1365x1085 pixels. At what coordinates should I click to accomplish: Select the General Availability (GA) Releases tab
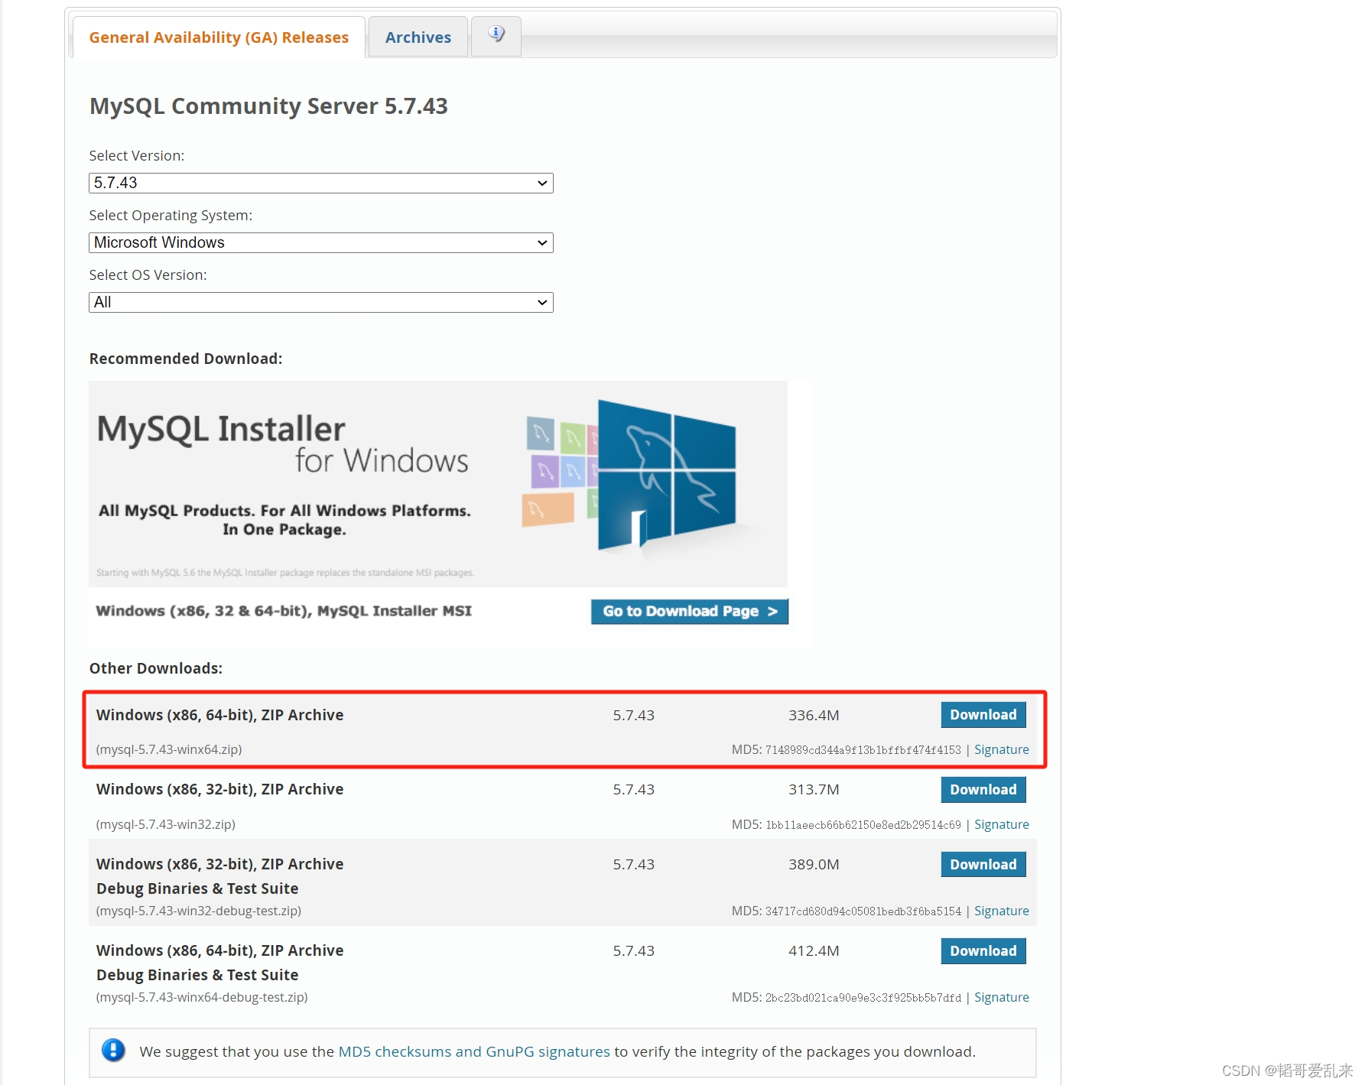point(218,37)
